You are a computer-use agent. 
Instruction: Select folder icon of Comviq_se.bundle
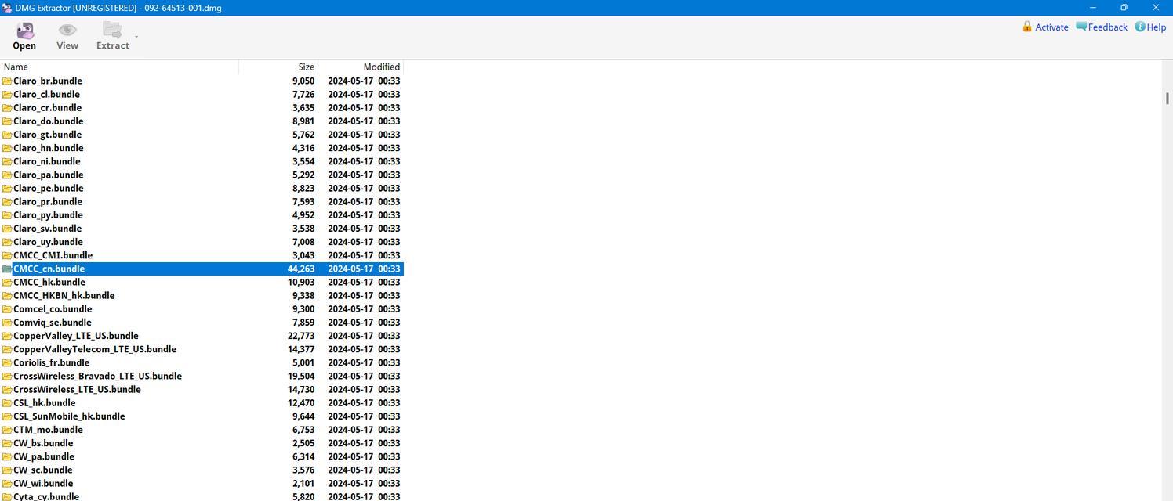click(x=7, y=323)
